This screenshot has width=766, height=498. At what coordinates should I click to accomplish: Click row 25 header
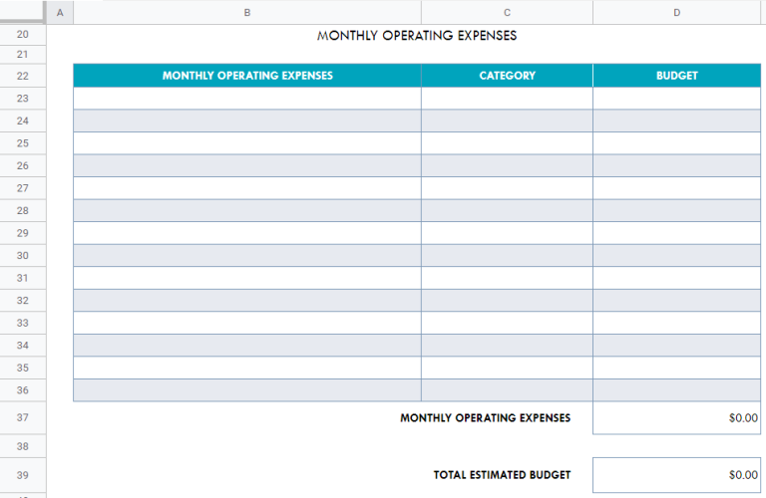pyautogui.click(x=23, y=143)
